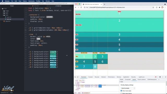Select the body breadcrumb in DevTools

click(79, 93)
